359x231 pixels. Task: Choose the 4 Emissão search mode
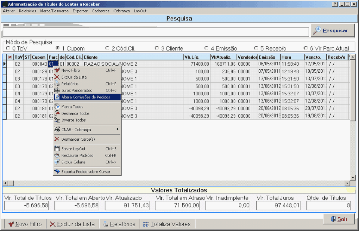[206, 48]
